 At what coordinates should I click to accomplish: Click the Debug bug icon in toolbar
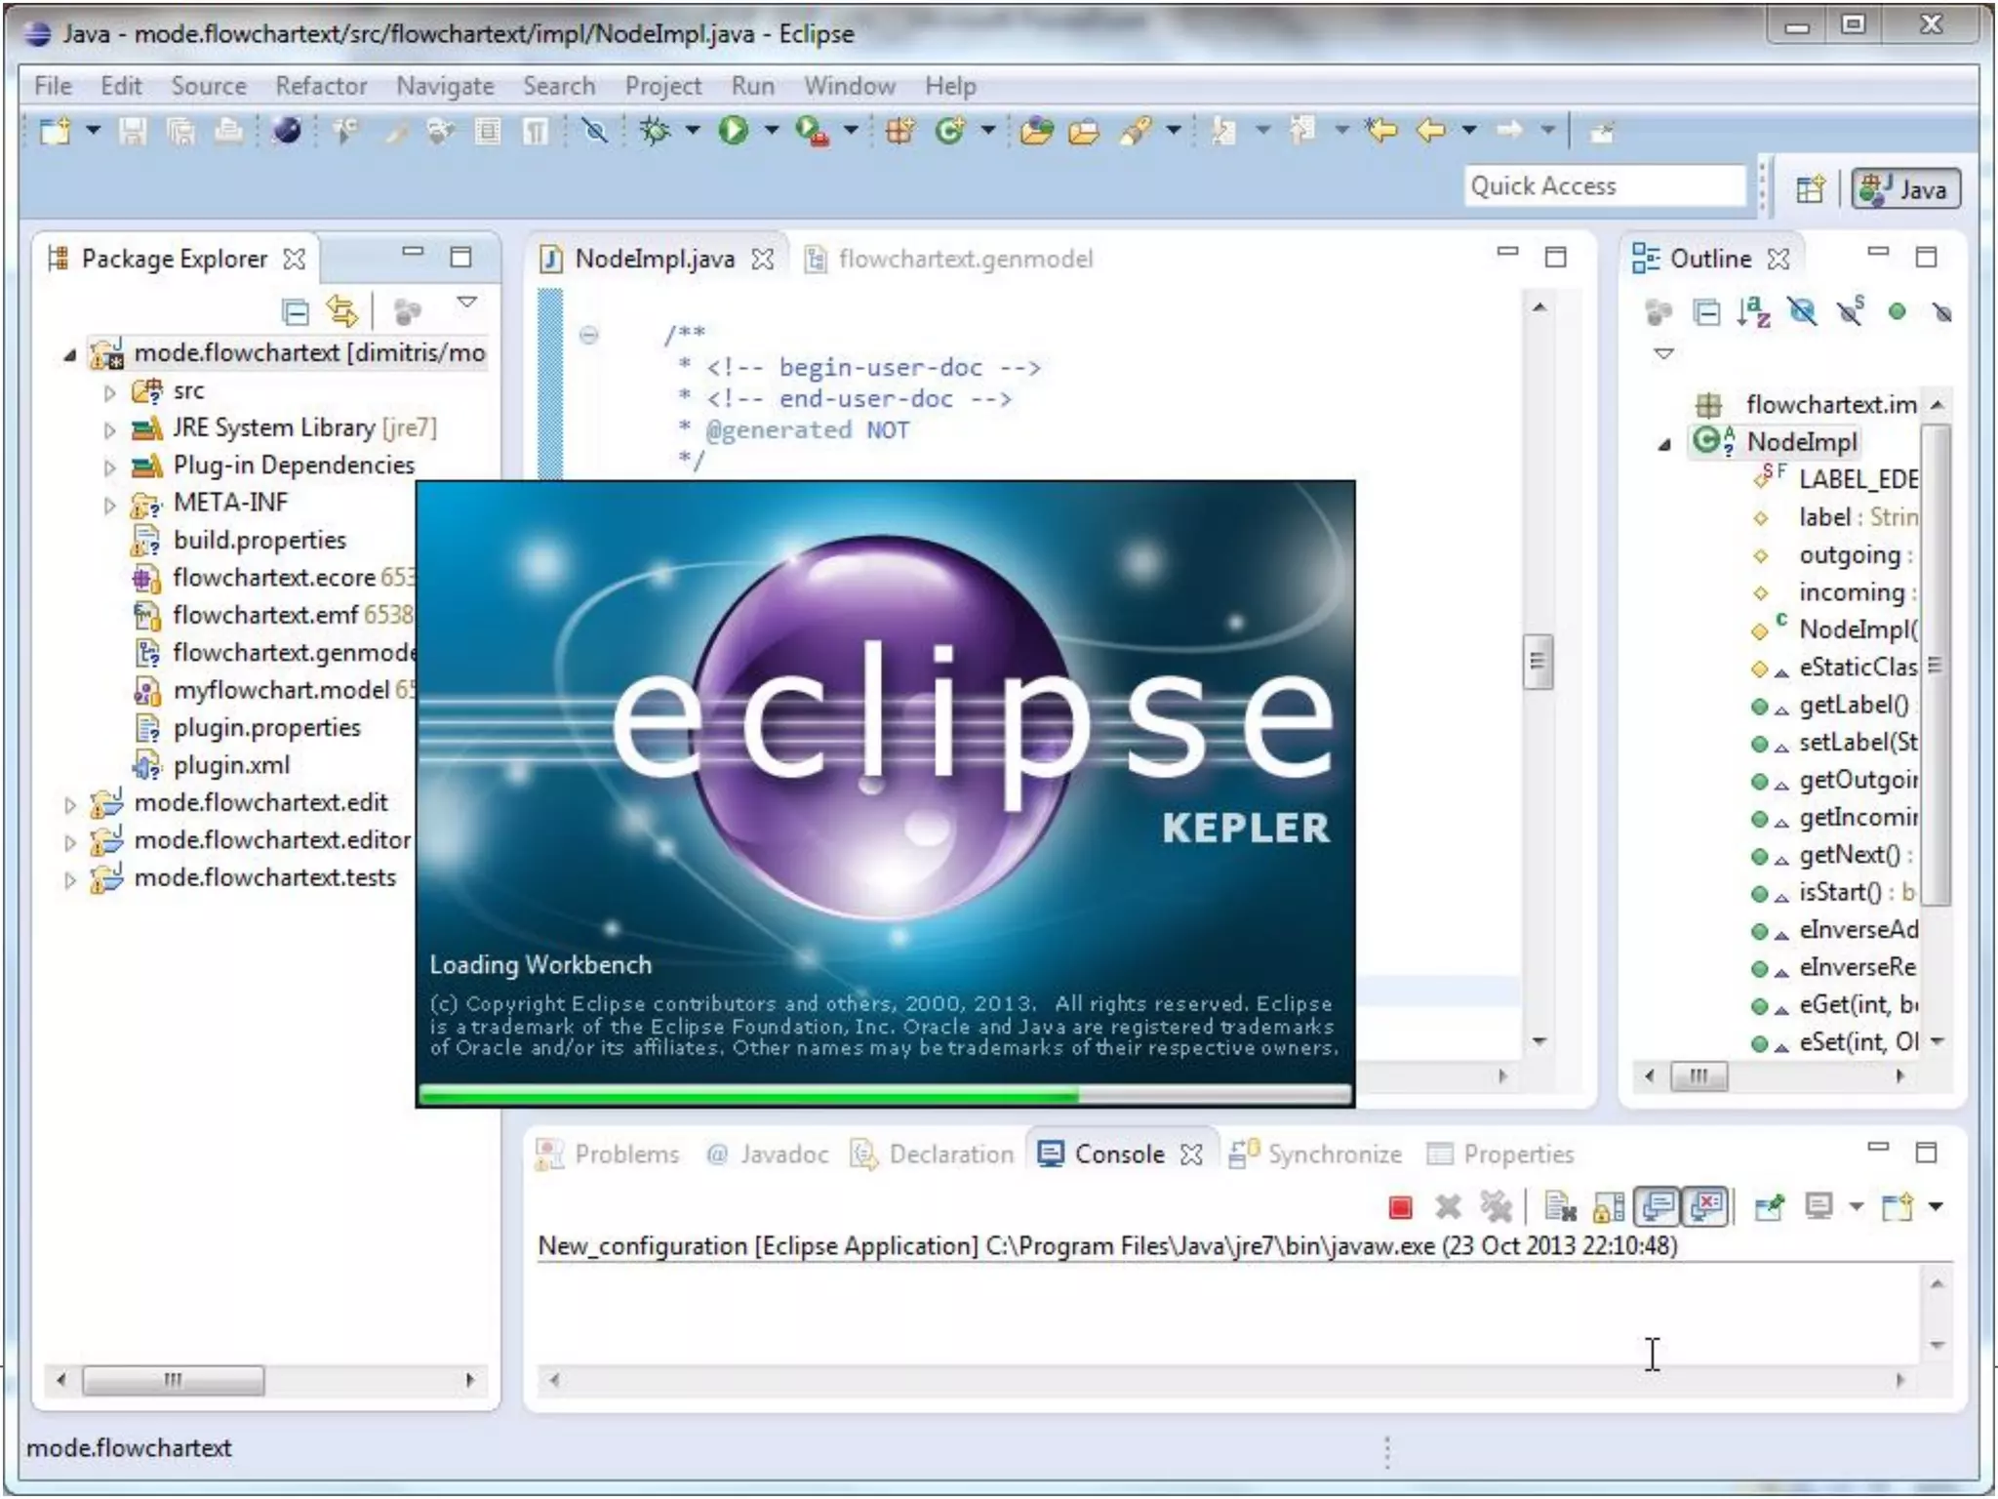(x=655, y=130)
